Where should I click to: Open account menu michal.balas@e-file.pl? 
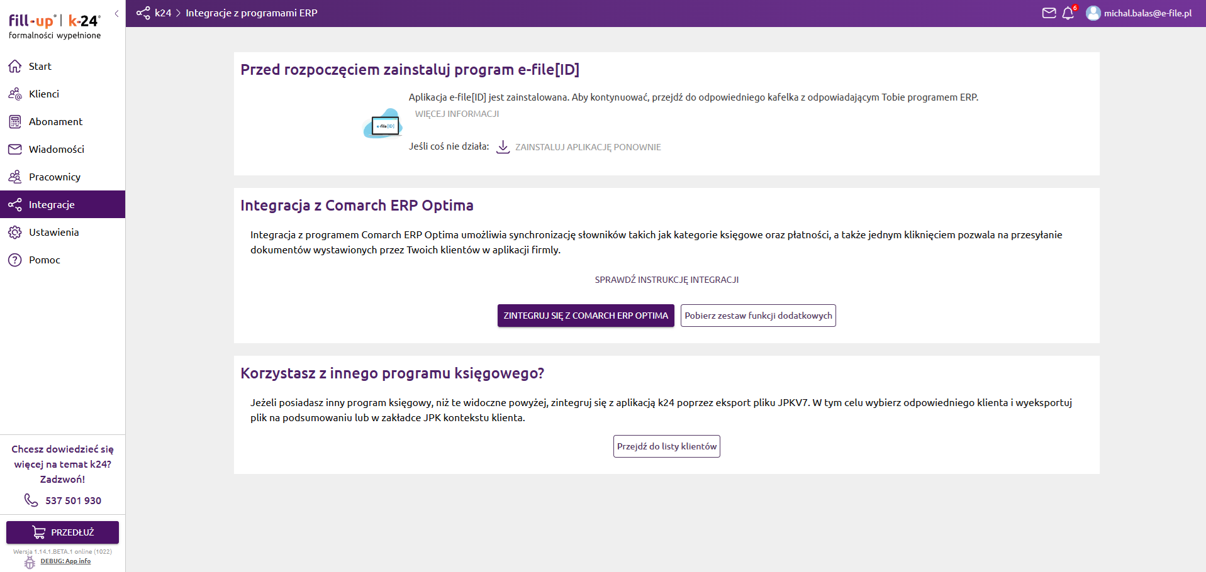(1147, 13)
